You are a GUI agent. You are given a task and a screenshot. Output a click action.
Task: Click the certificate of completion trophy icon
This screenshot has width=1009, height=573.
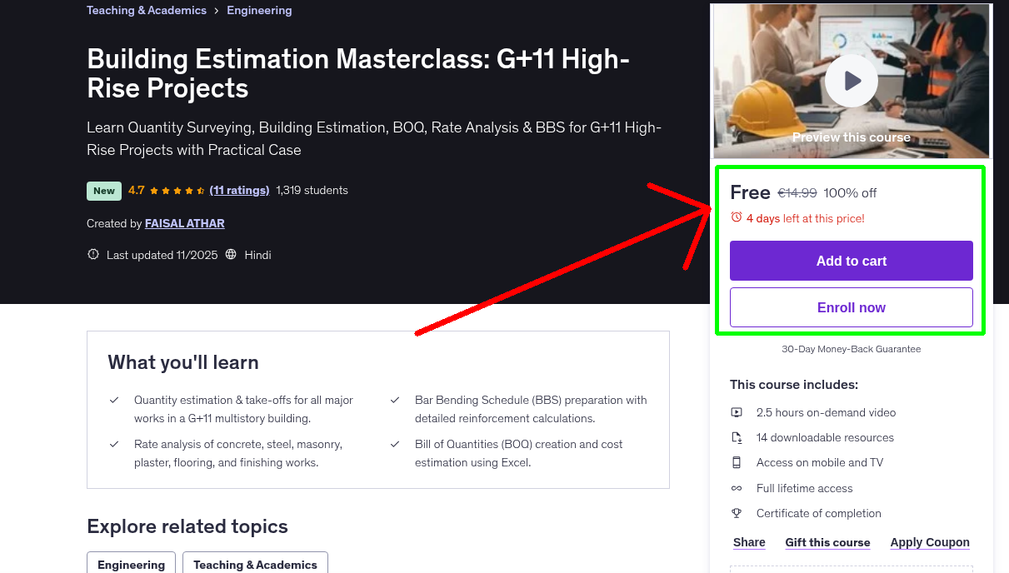[x=737, y=513]
